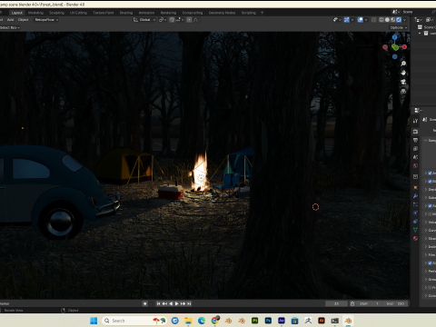The height and width of the screenshot is (327, 436).
Task: Open the Compositing workspace tab
Action: point(193,13)
